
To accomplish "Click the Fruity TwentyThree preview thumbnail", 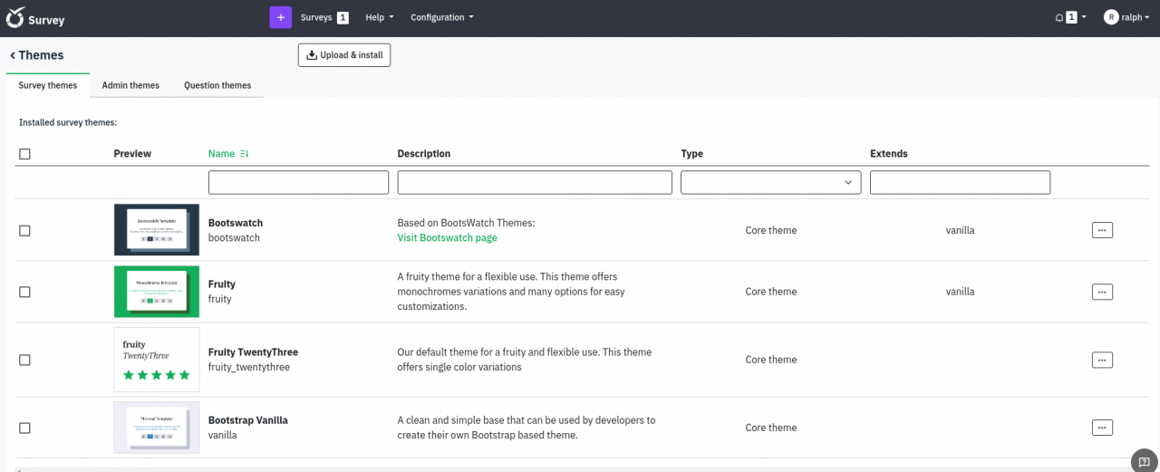I will [157, 360].
